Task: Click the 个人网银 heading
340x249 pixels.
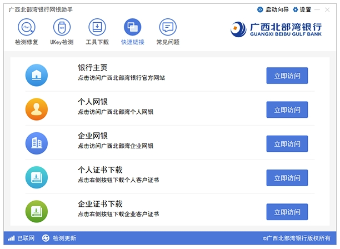Action: (93, 102)
